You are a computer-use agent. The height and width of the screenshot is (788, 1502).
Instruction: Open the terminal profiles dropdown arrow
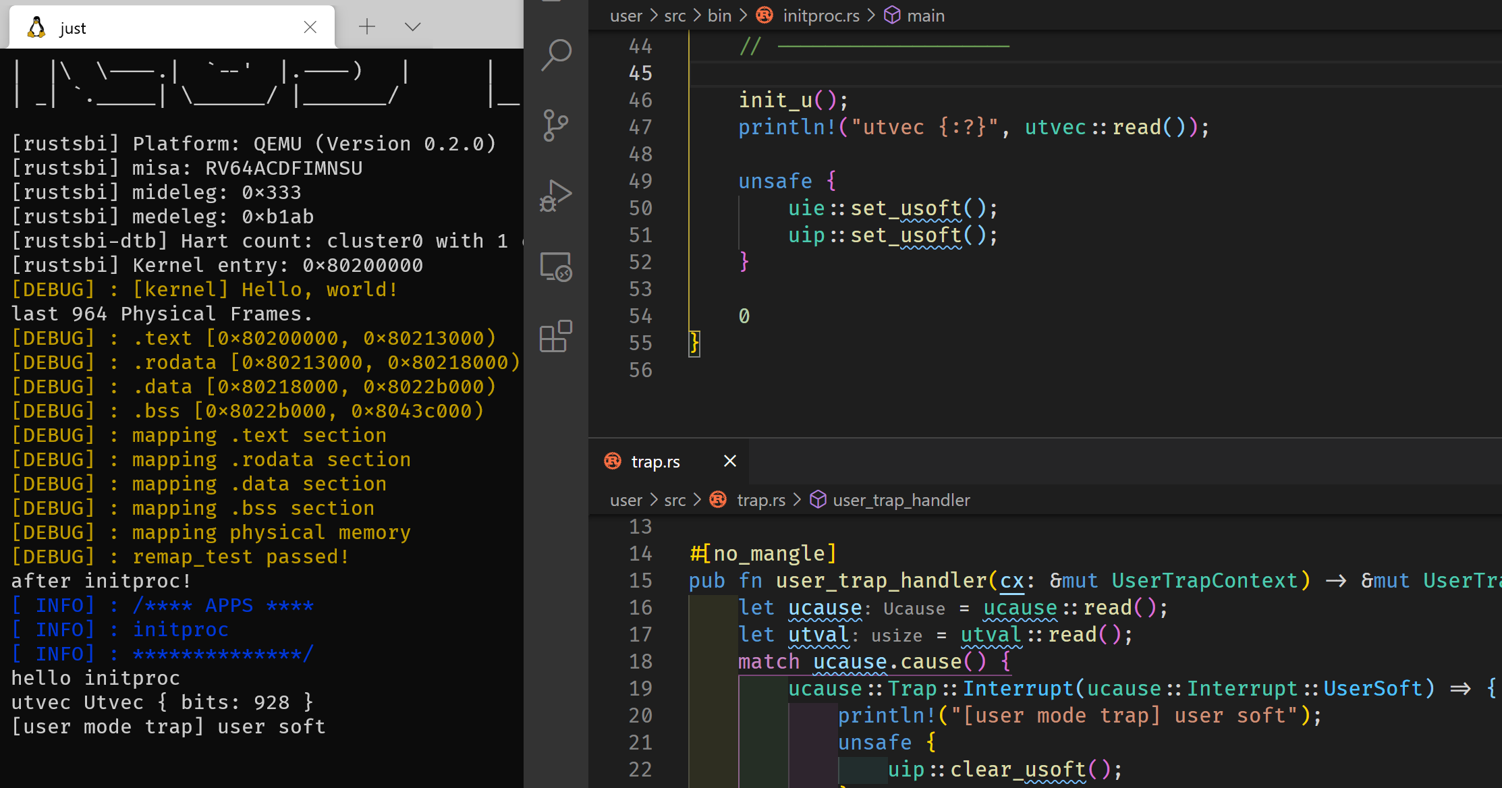pyautogui.click(x=412, y=27)
